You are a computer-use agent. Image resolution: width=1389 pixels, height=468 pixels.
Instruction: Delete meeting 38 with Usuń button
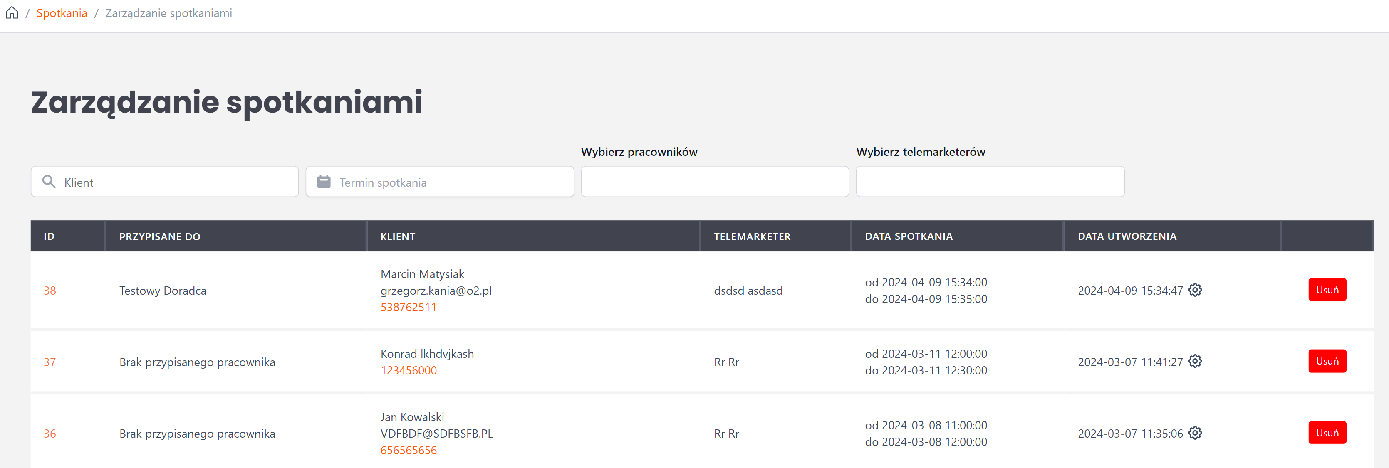[1327, 290]
